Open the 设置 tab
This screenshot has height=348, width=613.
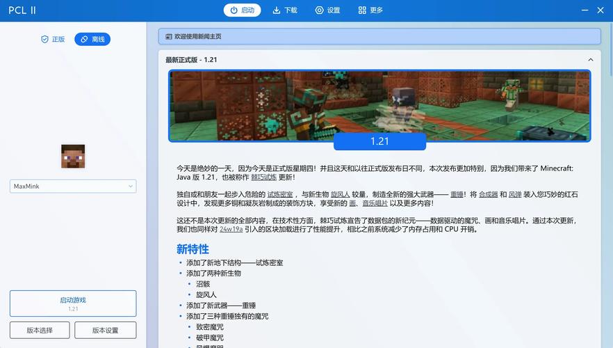[327, 10]
